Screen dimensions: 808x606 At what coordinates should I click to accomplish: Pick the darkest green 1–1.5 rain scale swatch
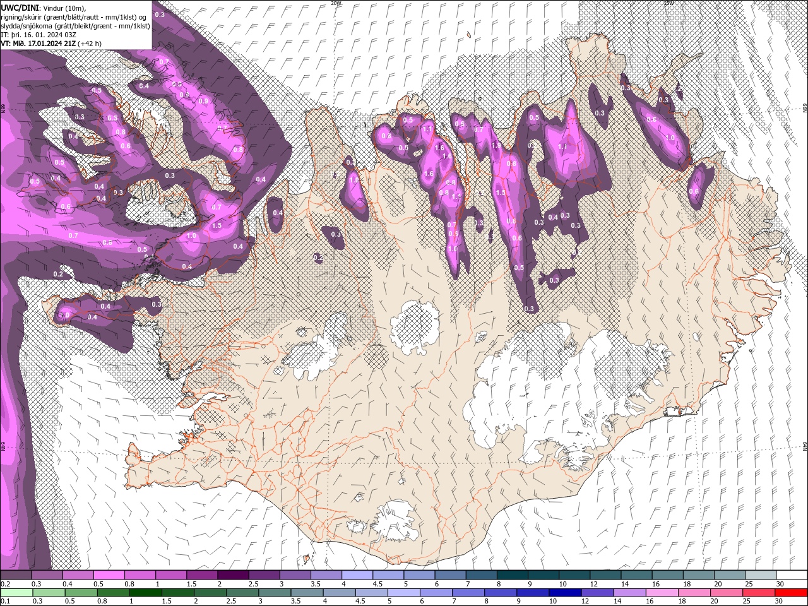[145, 593]
